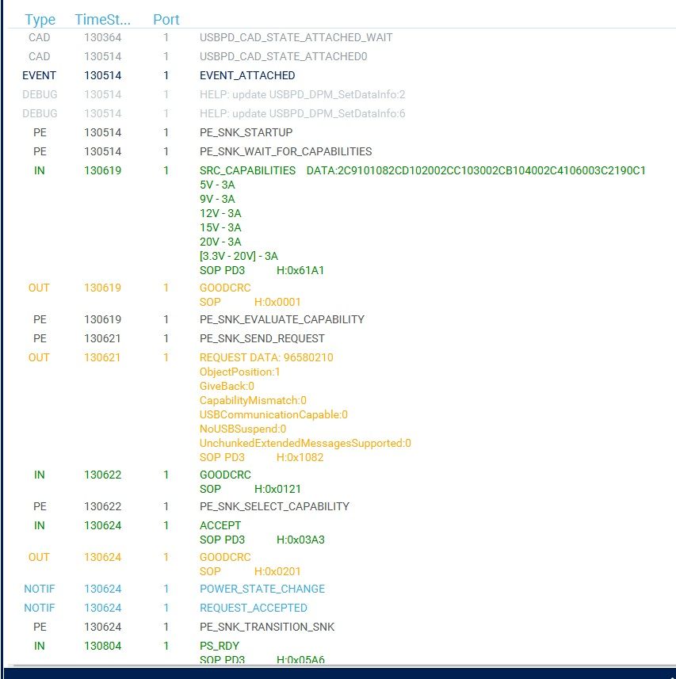Screen dimensions: 676x679
Task: Select POWER_STATE_CHANGE notification
Action: click(262, 589)
